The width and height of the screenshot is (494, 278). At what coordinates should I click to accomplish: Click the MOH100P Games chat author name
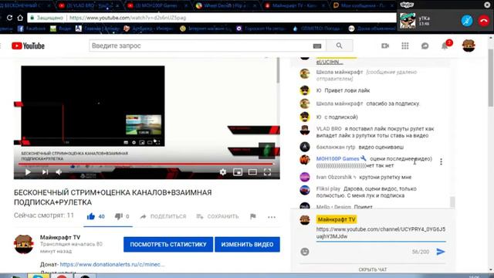pyautogui.click(x=337, y=158)
